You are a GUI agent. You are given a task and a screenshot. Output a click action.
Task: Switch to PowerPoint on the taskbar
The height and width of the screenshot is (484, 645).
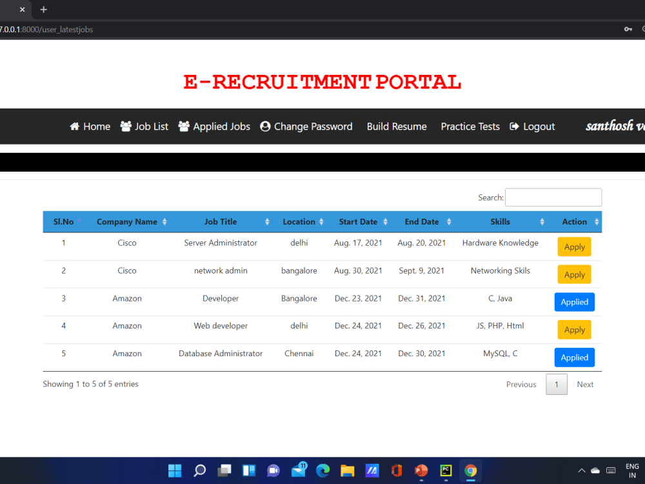pyautogui.click(x=421, y=470)
